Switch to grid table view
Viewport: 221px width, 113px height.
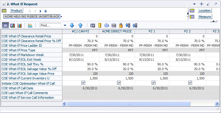[6, 25]
